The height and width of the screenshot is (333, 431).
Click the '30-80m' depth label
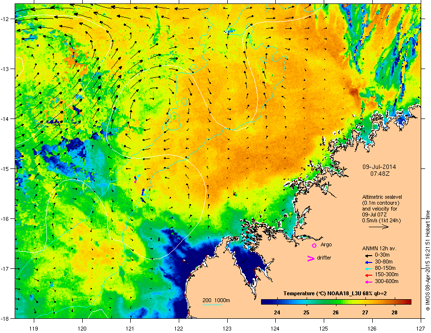point(383,262)
